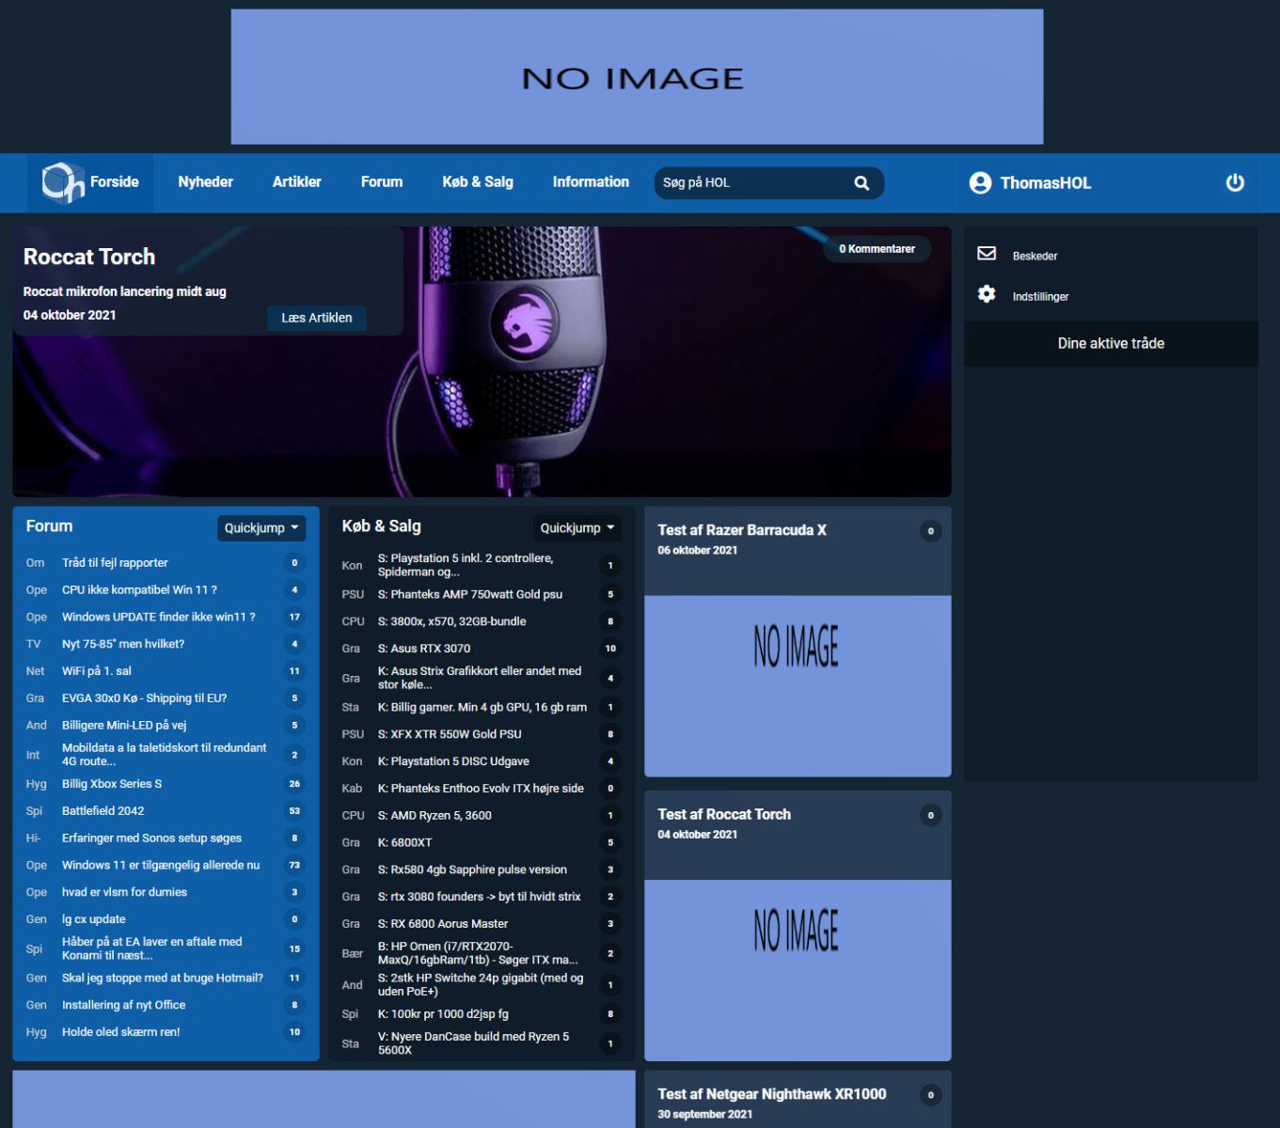Click the carousel next arrow

pyautogui.click(x=880, y=361)
